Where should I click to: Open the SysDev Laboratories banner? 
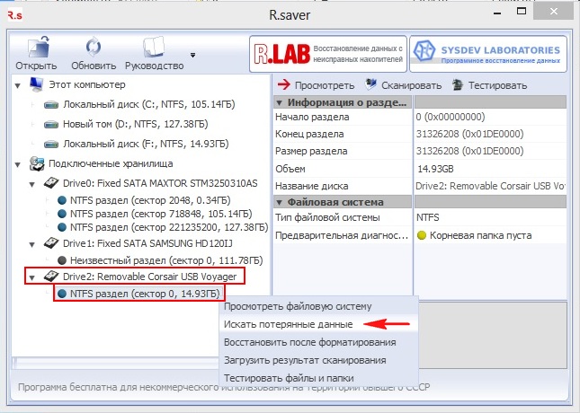point(487,52)
